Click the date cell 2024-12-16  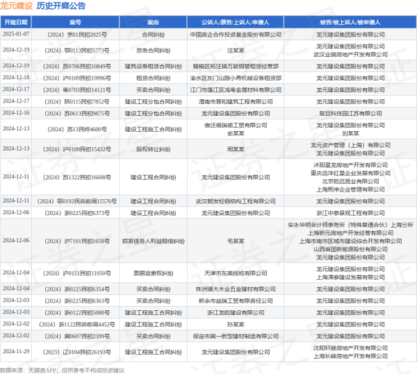(16, 113)
